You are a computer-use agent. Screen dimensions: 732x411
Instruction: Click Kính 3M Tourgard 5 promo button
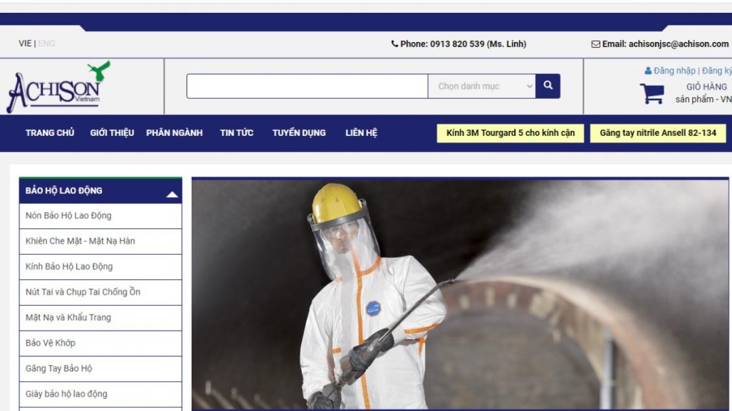(x=511, y=133)
